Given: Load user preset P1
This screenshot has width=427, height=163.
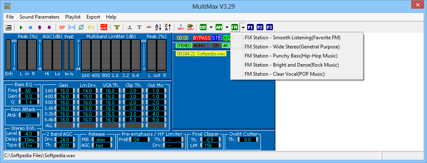Looking at the screenshot, I should click(x=250, y=27).
